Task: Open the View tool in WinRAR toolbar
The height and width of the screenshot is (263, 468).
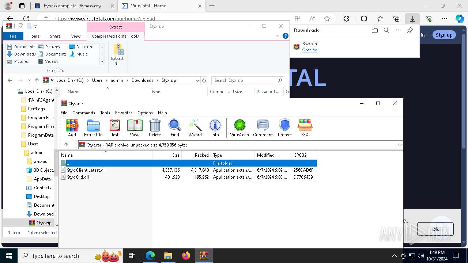Action: click(135, 128)
